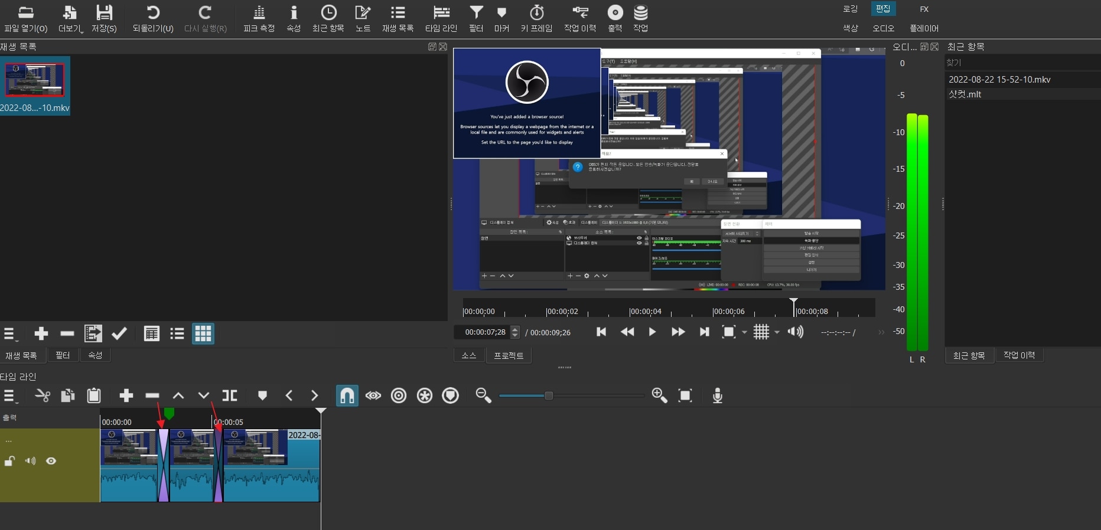Toggle timeline ripple button
The width and height of the screenshot is (1101, 530).
[x=399, y=395]
